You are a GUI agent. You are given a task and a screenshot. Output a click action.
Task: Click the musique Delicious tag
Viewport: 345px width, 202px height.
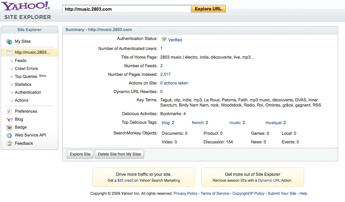point(274,123)
